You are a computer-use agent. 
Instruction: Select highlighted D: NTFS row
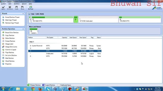pyautogui.click(x=65, y=51)
